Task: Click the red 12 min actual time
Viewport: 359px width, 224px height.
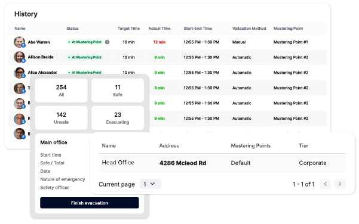Action: [x=159, y=42]
